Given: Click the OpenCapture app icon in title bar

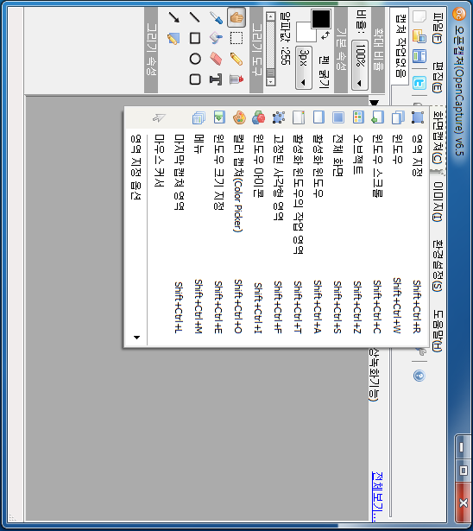Looking at the screenshot, I should point(459,14).
